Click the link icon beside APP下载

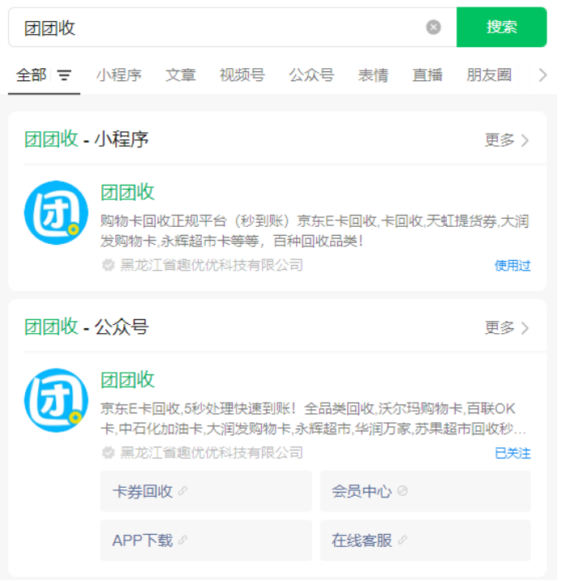(182, 540)
